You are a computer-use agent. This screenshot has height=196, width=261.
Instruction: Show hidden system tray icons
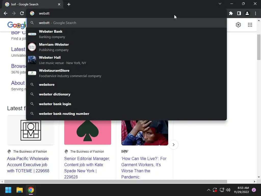(208, 190)
